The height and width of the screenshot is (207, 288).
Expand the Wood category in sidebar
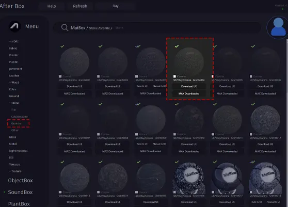pos(14,83)
